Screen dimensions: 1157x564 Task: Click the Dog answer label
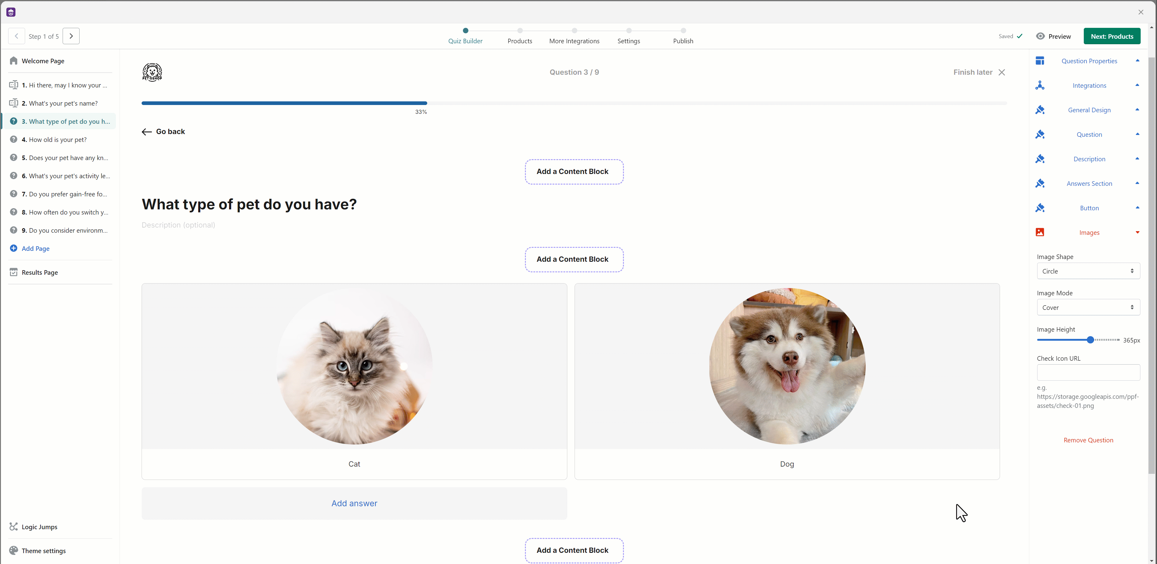pyautogui.click(x=787, y=464)
